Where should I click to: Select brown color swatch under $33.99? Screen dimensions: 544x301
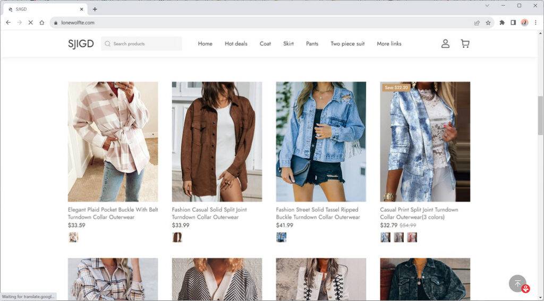pos(177,237)
